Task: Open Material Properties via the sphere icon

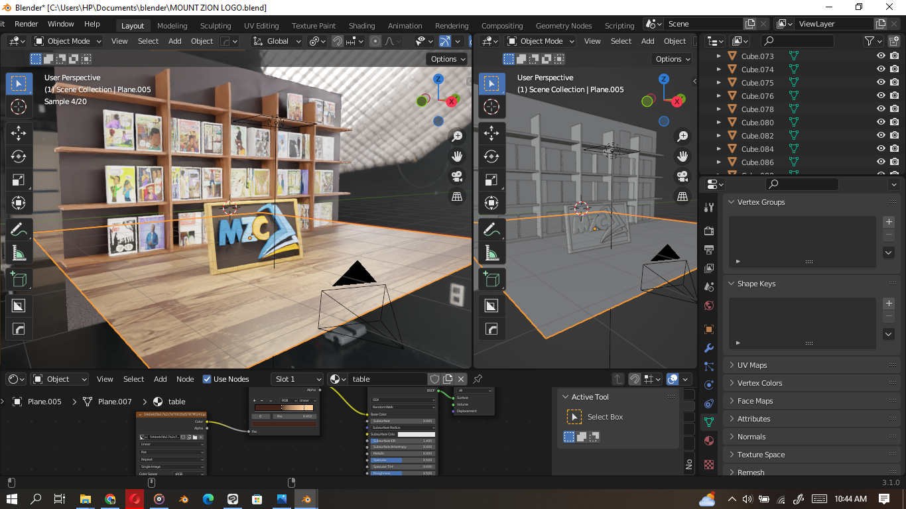Action: click(708, 440)
